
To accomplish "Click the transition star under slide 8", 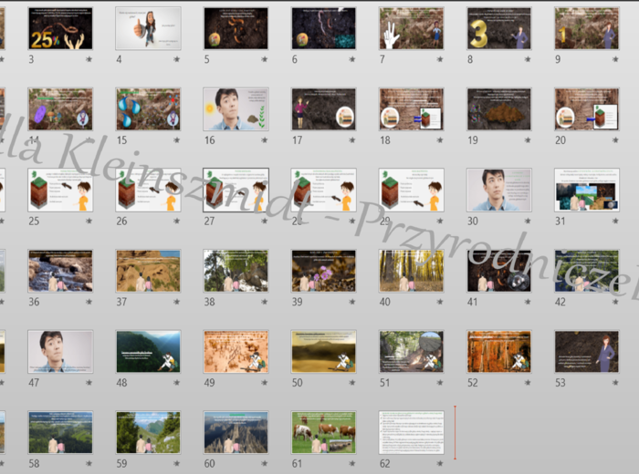I will coord(528,60).
